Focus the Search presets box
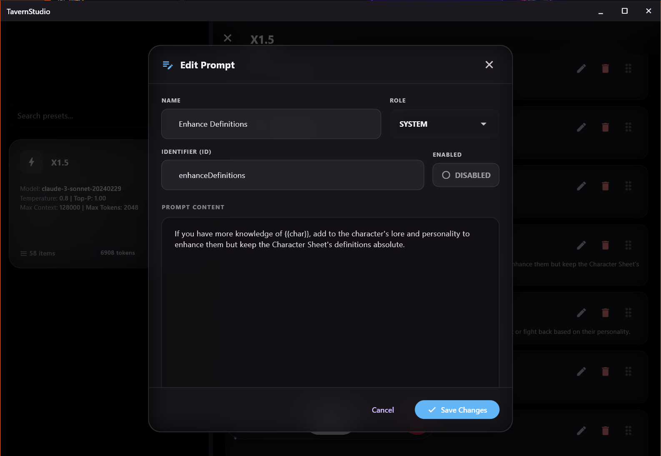The image size is (661, 456). (x=79, y=116)
